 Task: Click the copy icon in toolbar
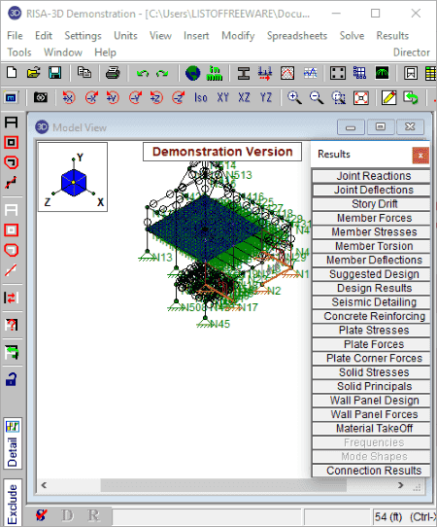point(84,73)
